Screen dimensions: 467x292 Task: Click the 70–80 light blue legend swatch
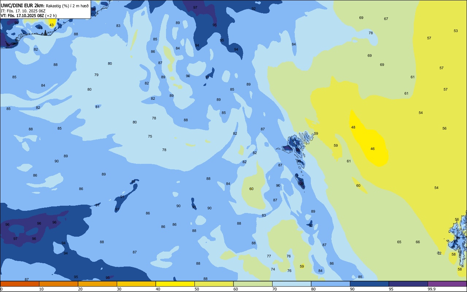point(292,284)
